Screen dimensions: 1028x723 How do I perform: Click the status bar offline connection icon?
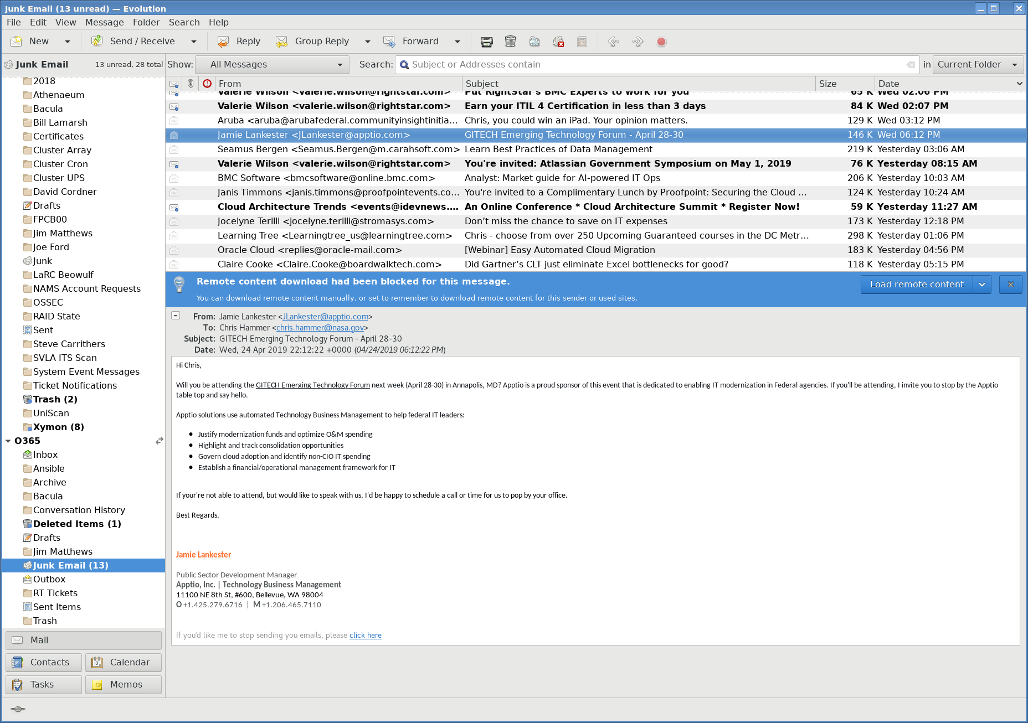coord(18,709)
